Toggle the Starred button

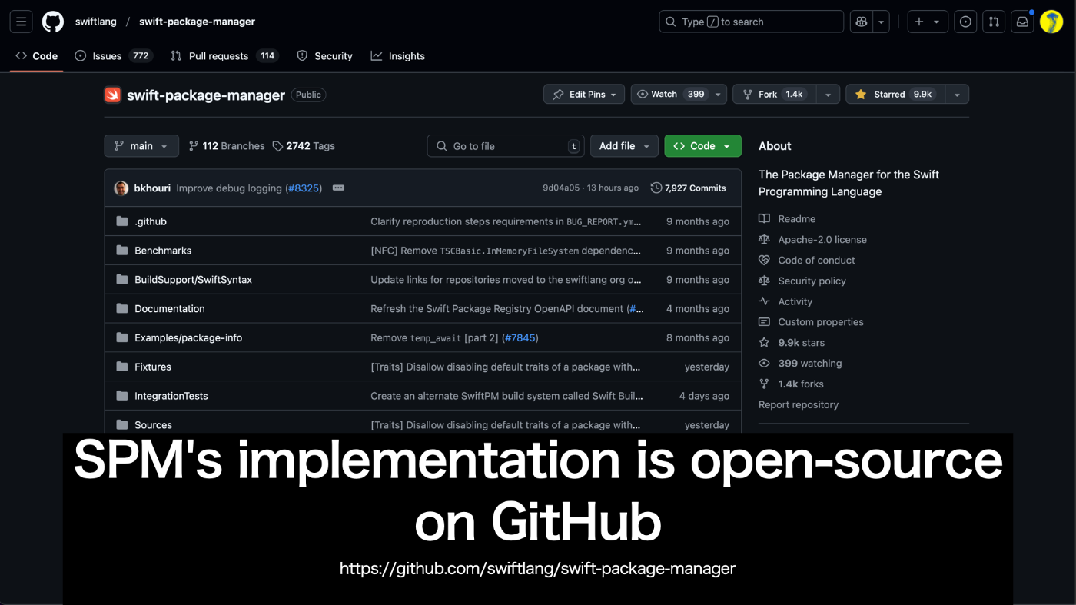[895, 95]
